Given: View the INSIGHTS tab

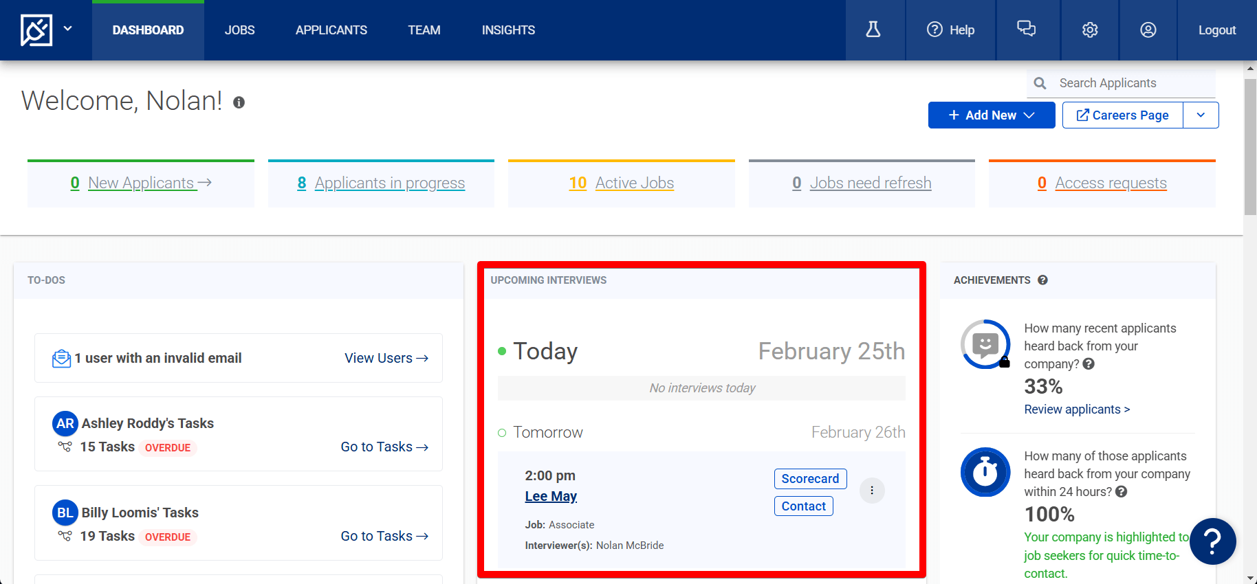Looking at the screenshot, I should [508, 30].
